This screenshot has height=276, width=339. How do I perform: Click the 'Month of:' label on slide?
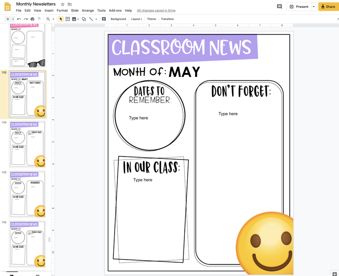[x=140, y=72]
